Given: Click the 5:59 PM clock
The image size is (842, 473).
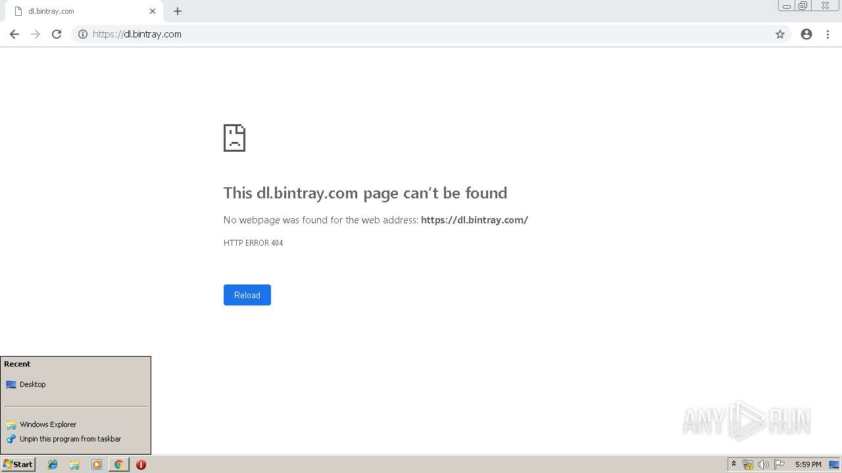Looking at the screenshot, I should point(808,464).
